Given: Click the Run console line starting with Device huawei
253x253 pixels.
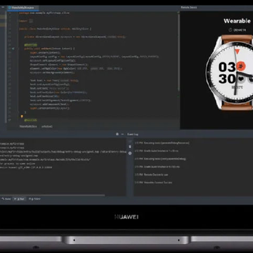Looking at the screenshot, I should pyautogui.click(x=26, y=167).
